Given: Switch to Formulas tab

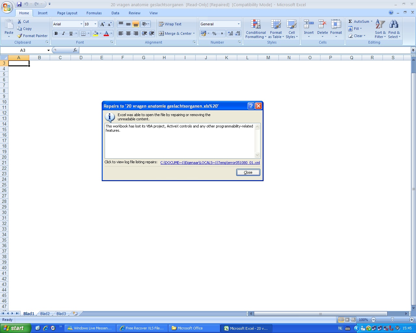Looking at the screenshot, I should click(x=94, y=13).
